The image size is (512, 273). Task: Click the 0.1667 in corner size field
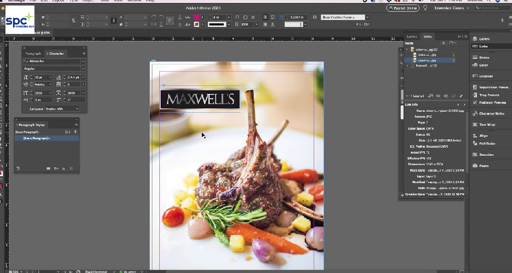299,17
